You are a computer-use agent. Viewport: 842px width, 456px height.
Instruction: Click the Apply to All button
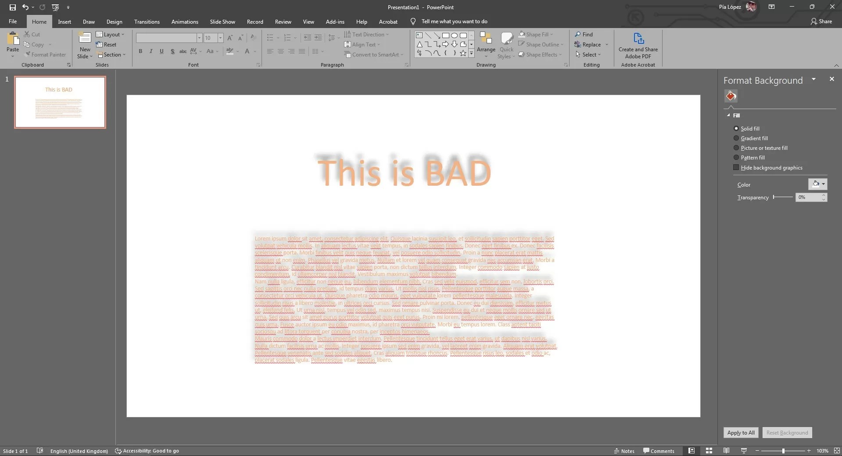click(x=740, y=432)
